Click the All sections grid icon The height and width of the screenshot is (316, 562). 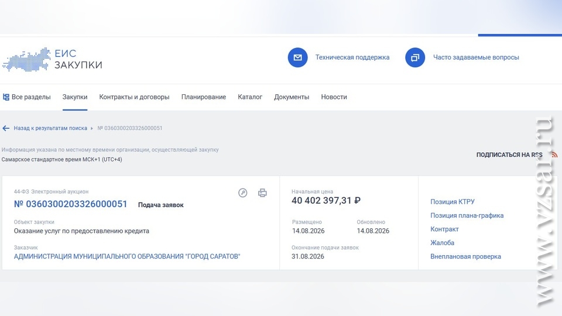(6, 97)
